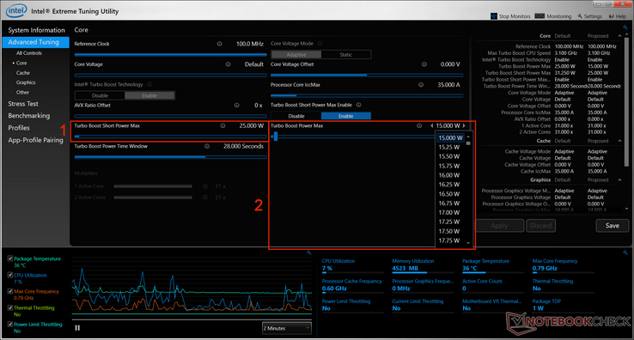The image size is (634, 340).
Task: Click info icon beside Core Voltage
Action: [228, 64]
